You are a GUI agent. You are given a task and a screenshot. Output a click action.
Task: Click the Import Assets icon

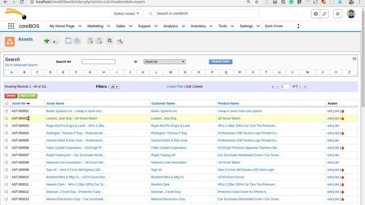point(90,40)
